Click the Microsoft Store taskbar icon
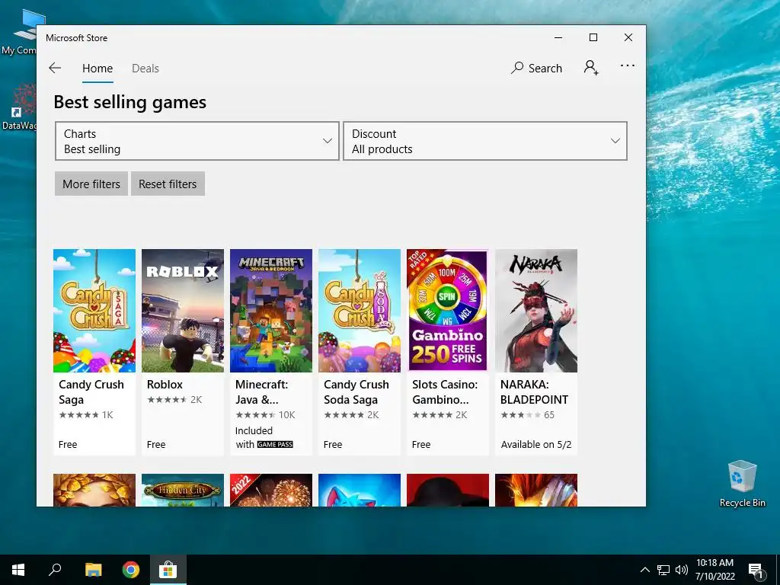The width and height of the screenshot is (780, 585). [168, 570]
